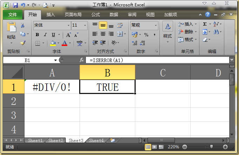239x155 pixels.
Task: Click the insert function fx button
Action: (x=82, y=60)
